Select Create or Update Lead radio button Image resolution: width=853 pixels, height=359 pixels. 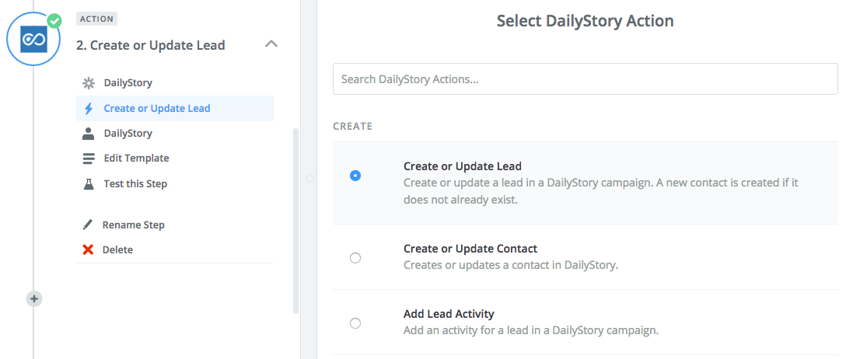(x=355, y=176)
